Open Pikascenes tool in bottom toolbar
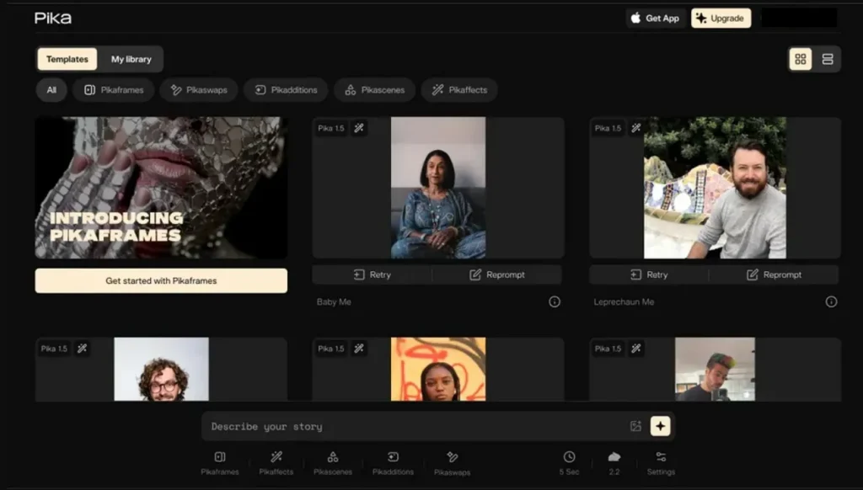 [333, 462]
